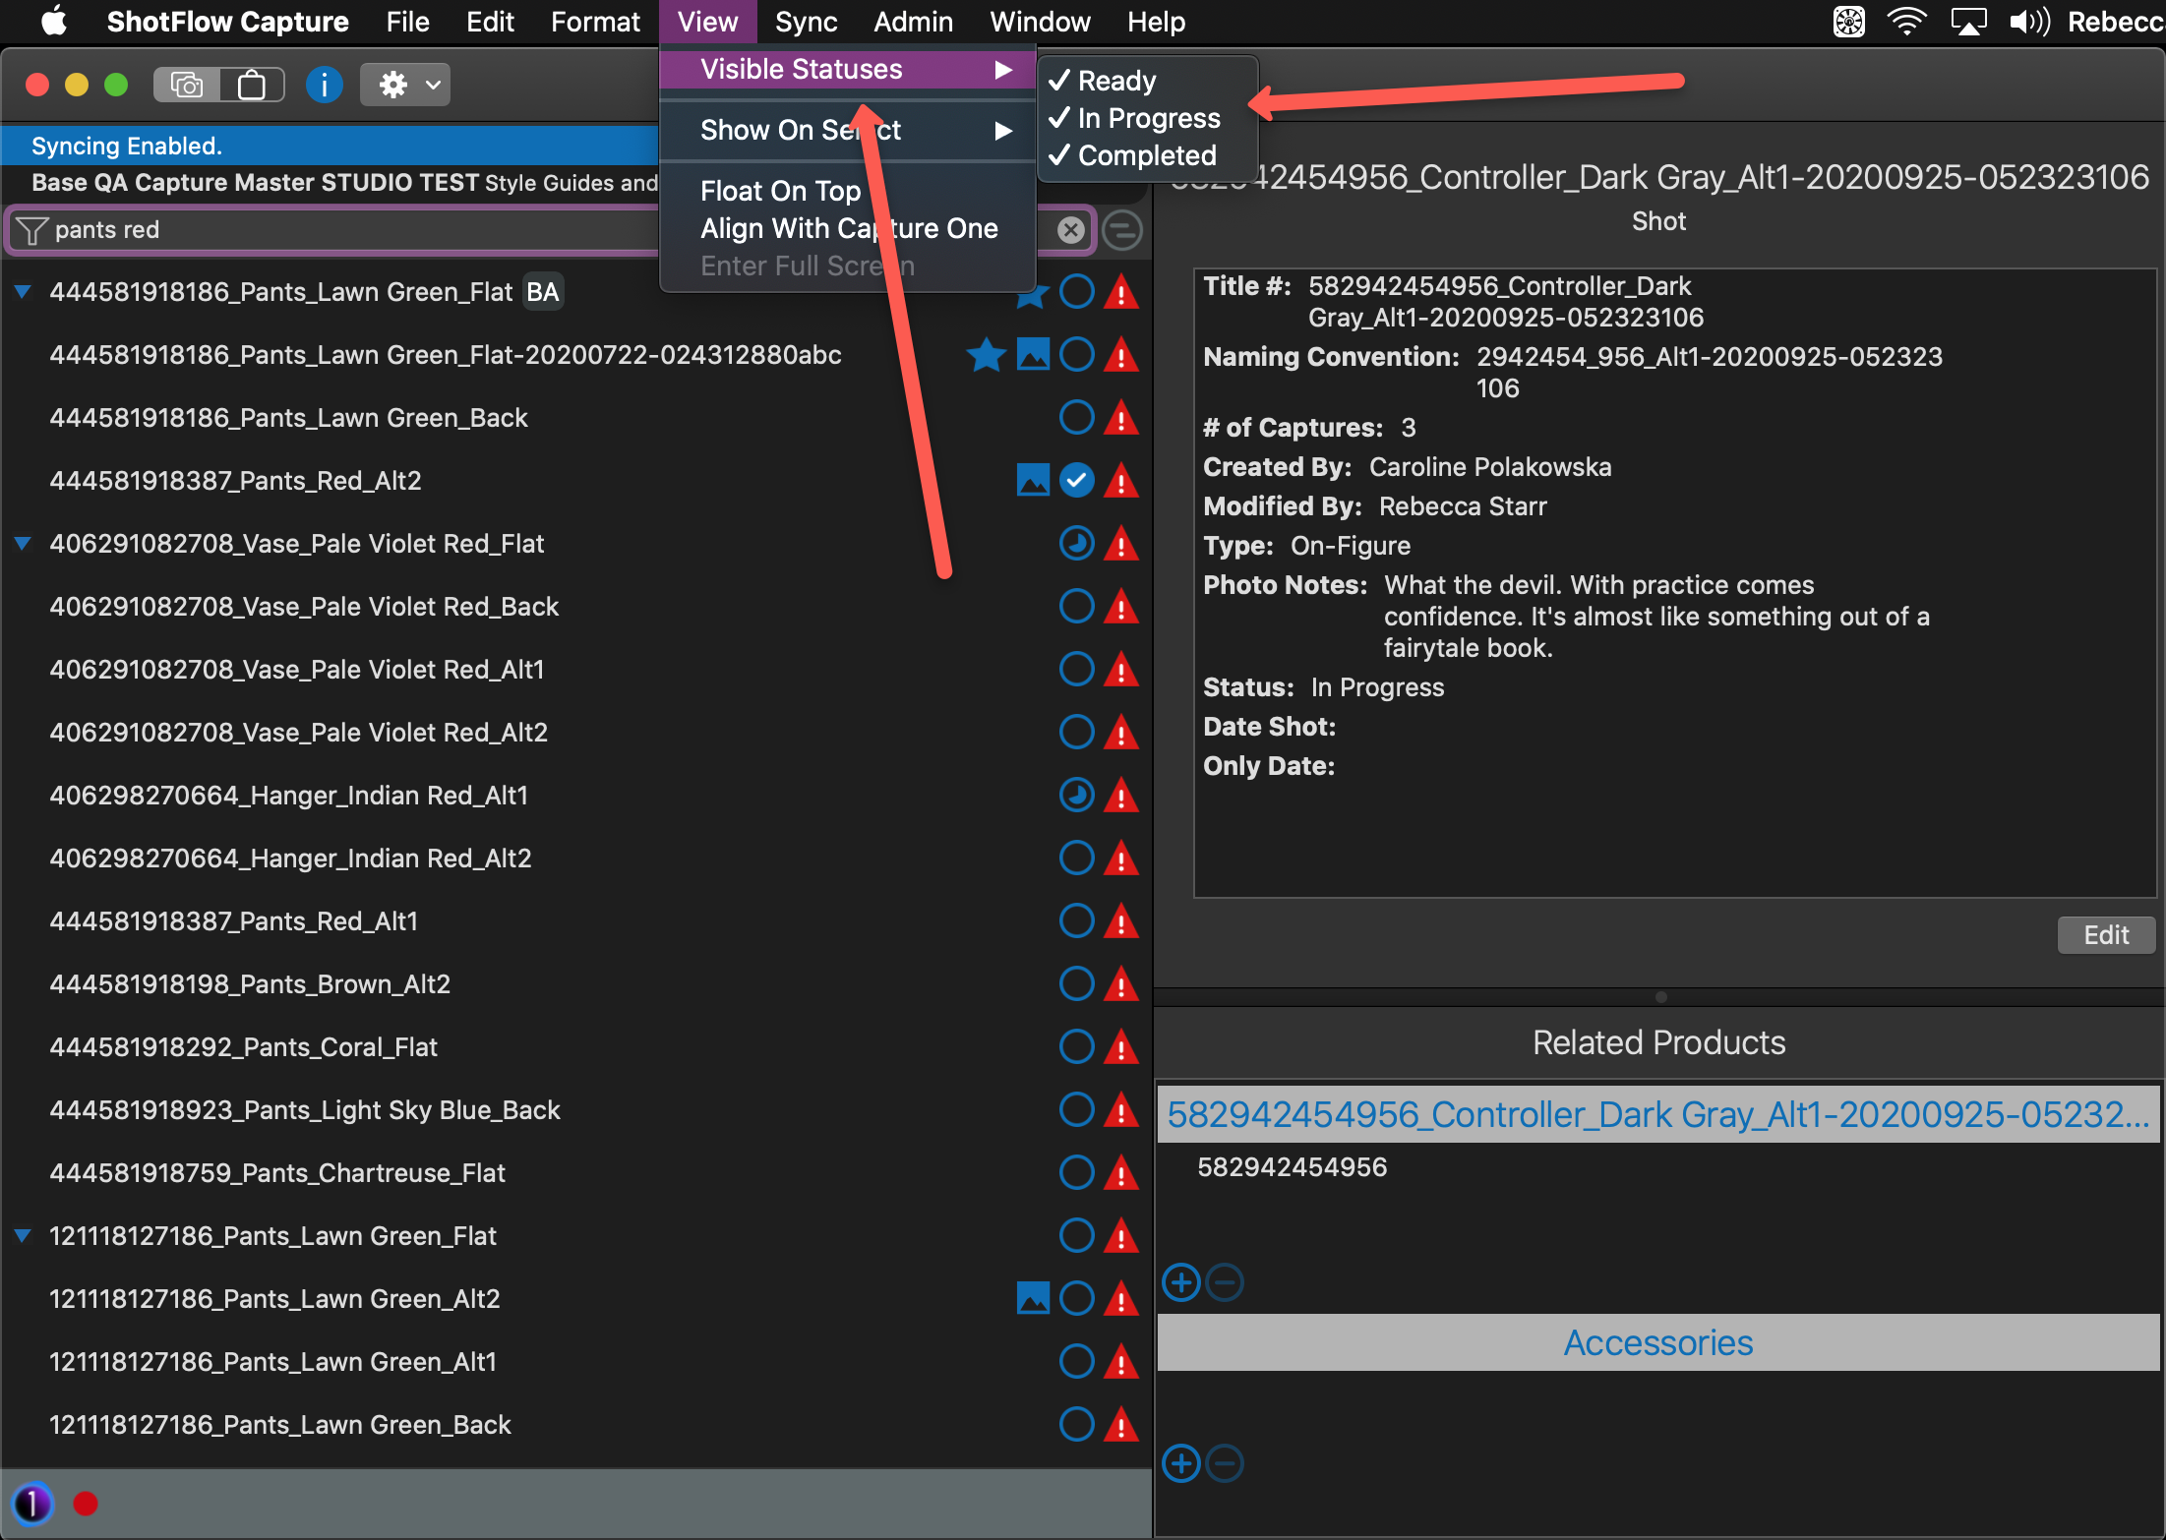Click the shopping bag toolbar icon

252,86
